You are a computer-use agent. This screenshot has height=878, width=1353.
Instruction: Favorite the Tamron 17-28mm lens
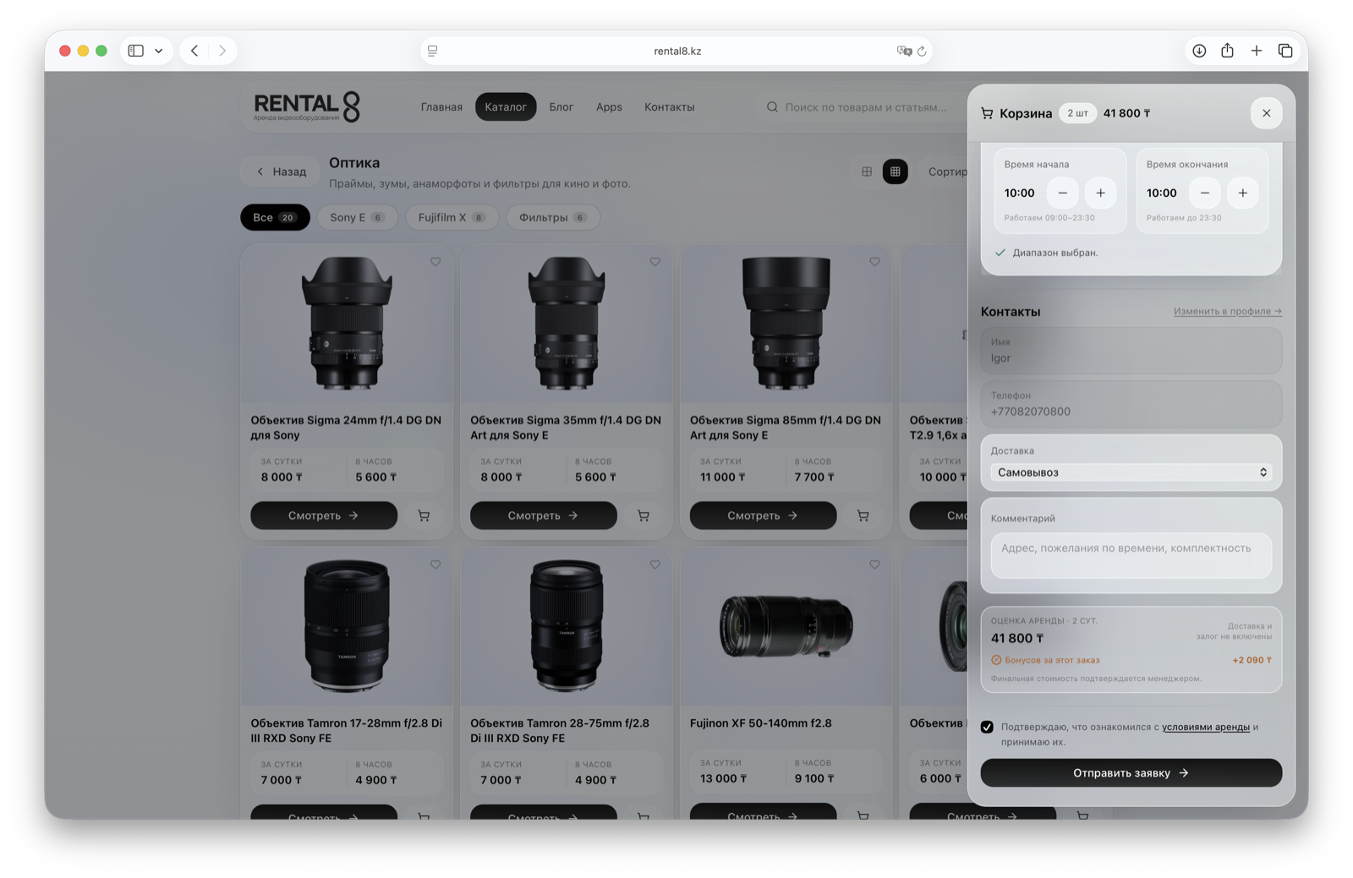435,564
